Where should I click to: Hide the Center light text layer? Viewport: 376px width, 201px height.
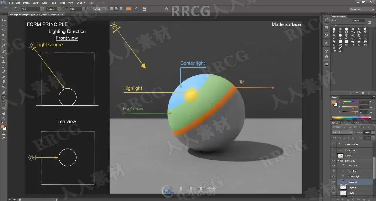click(333, 177)
